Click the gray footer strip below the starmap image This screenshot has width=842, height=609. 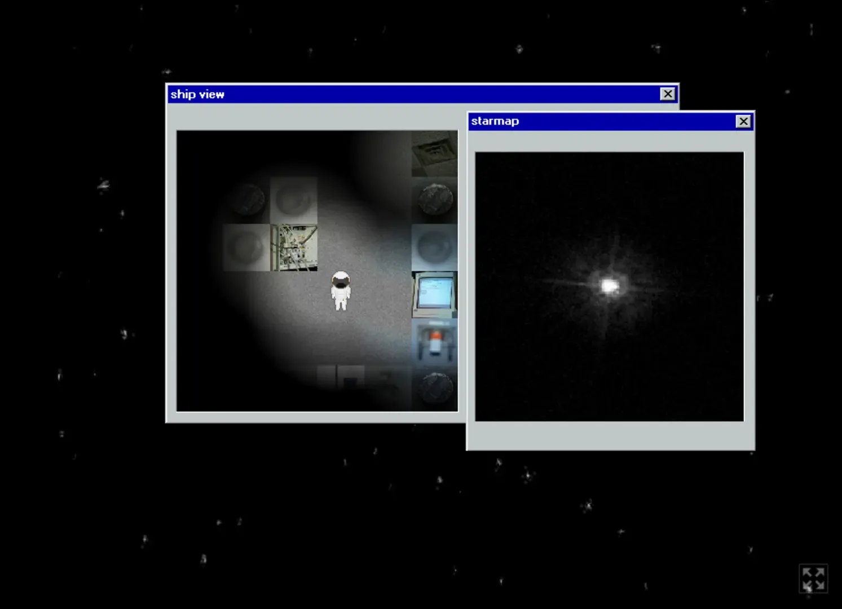609,435
